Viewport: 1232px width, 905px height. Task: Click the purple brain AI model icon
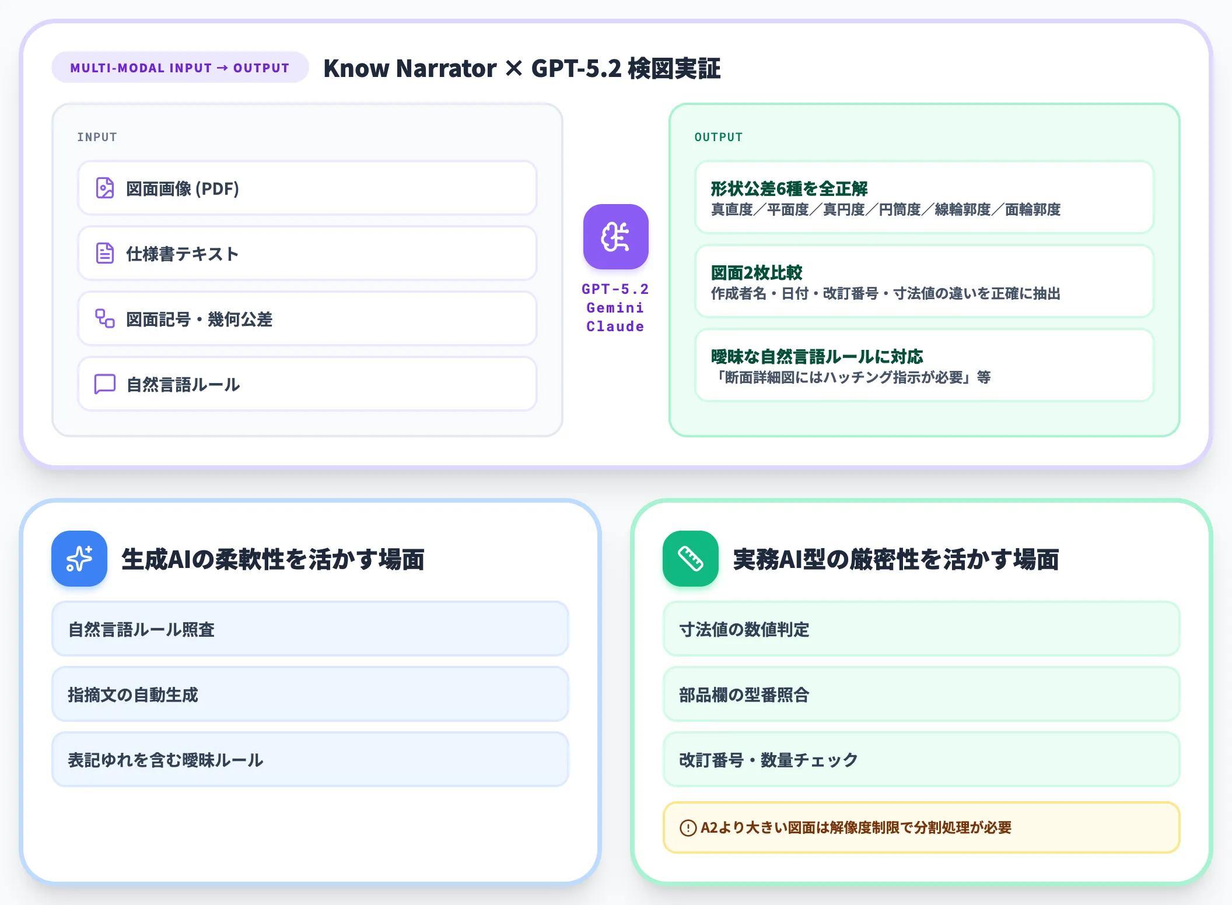[x=615, y=237]
